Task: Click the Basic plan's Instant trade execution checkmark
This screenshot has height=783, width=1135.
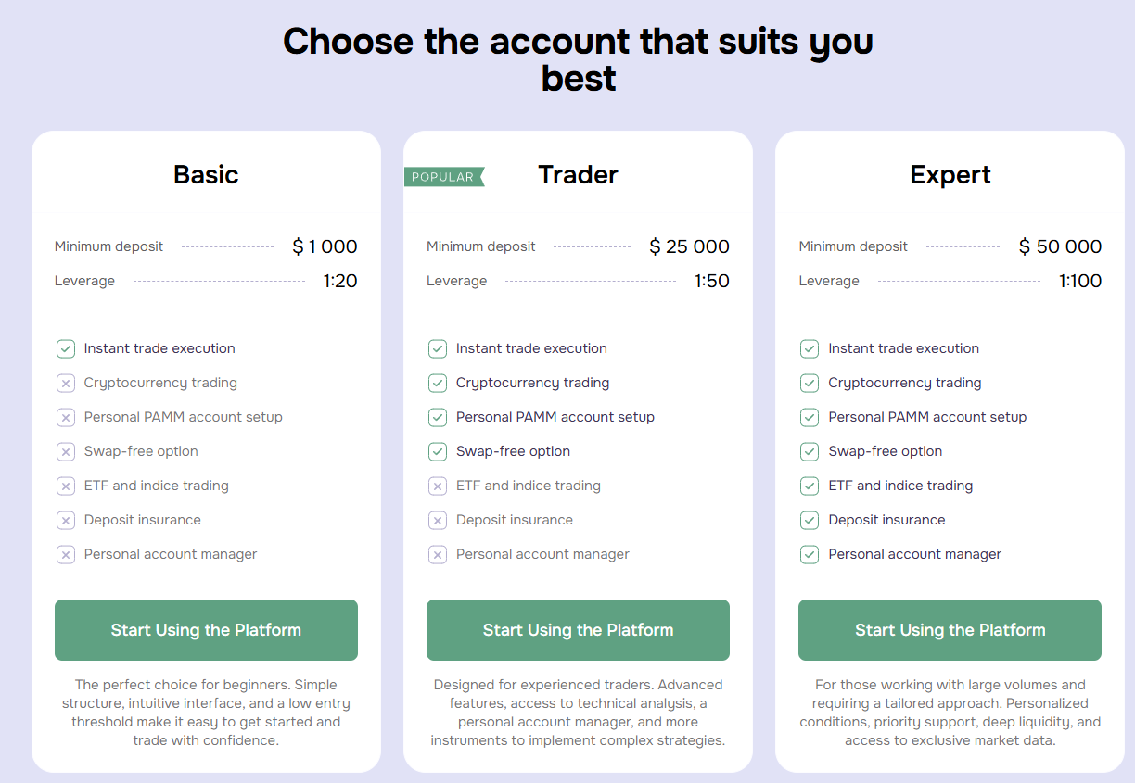Action: (x=66, y=348)
